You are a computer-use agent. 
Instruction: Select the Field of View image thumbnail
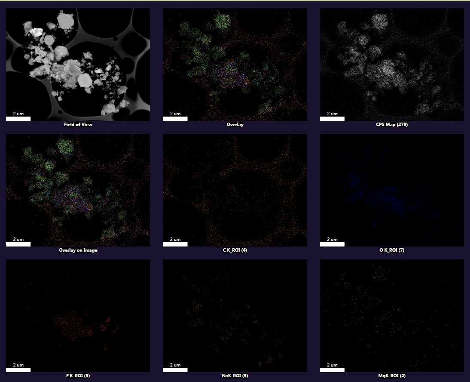[78, 65]
